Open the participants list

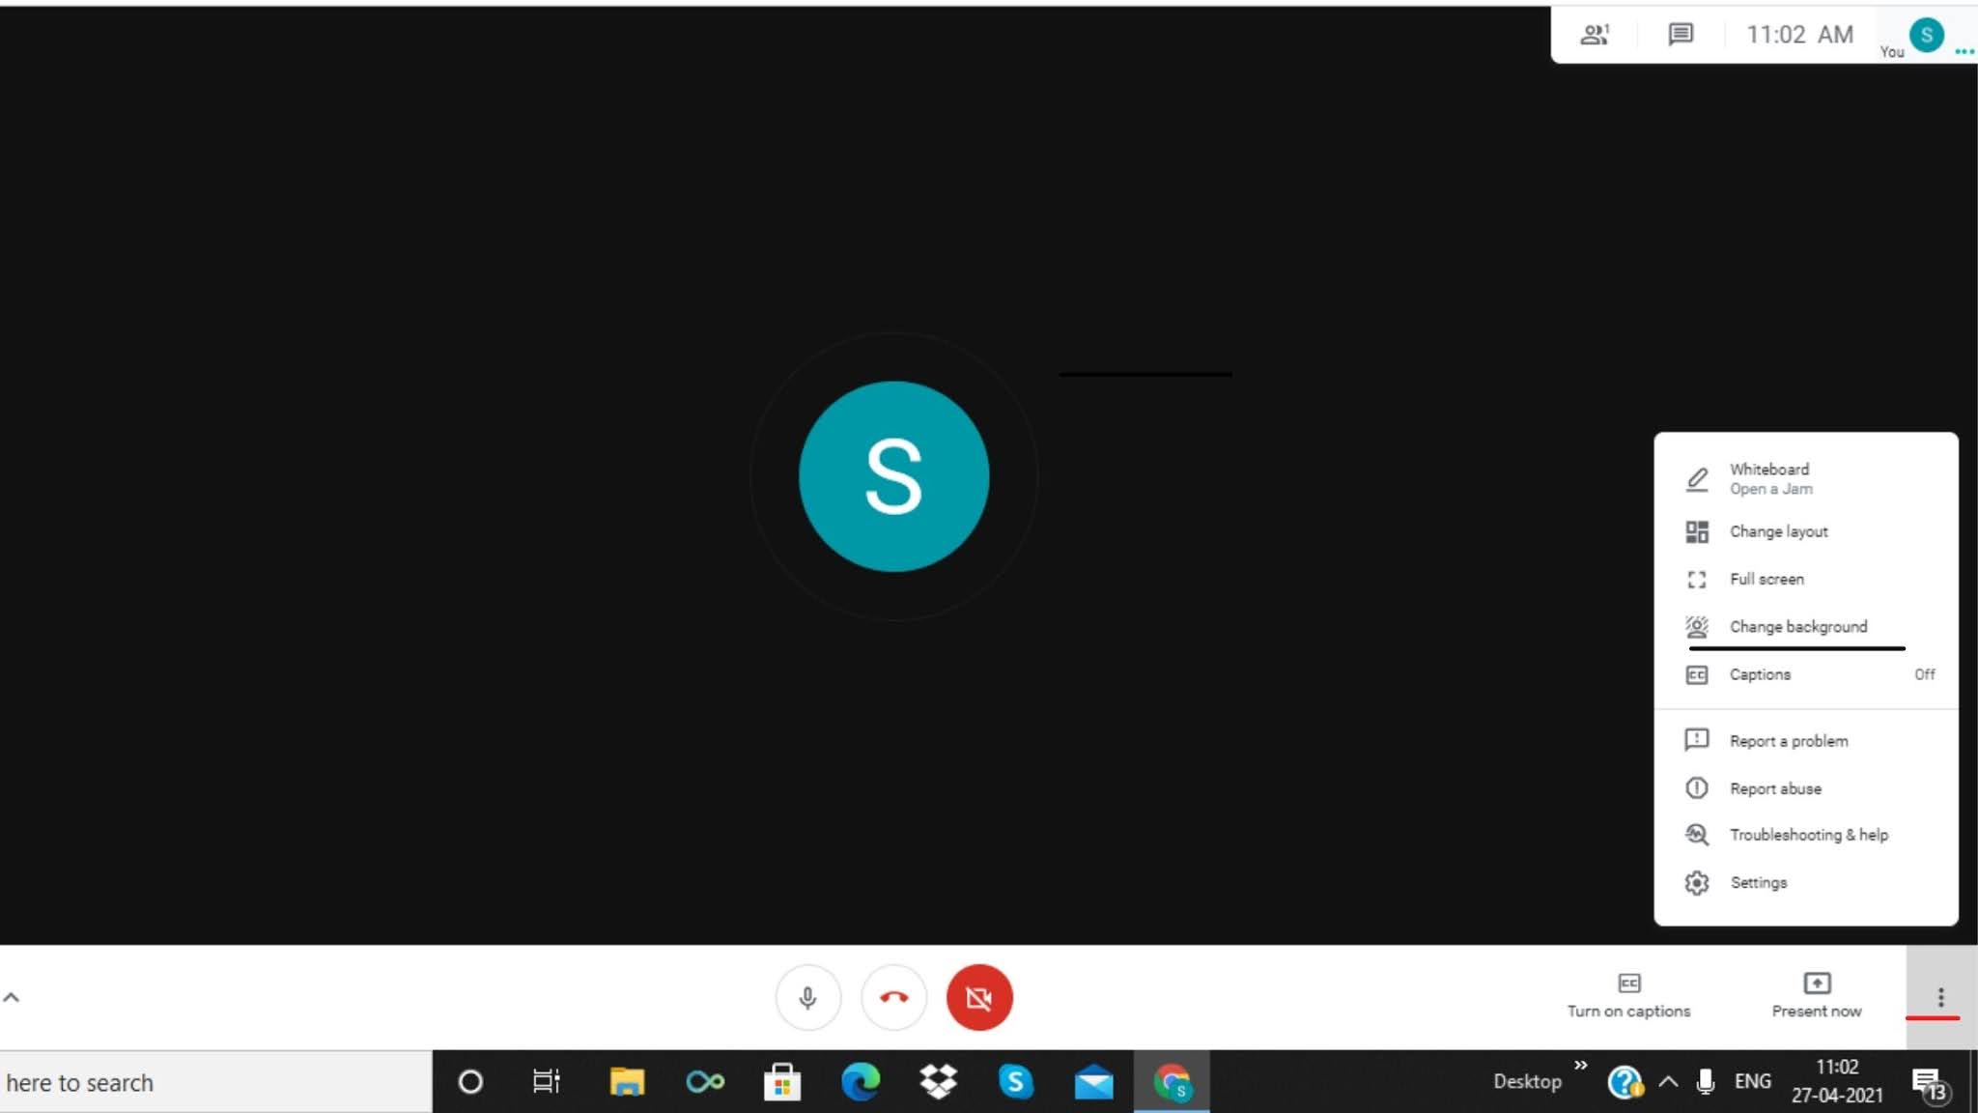click(x=1596, y=34)
